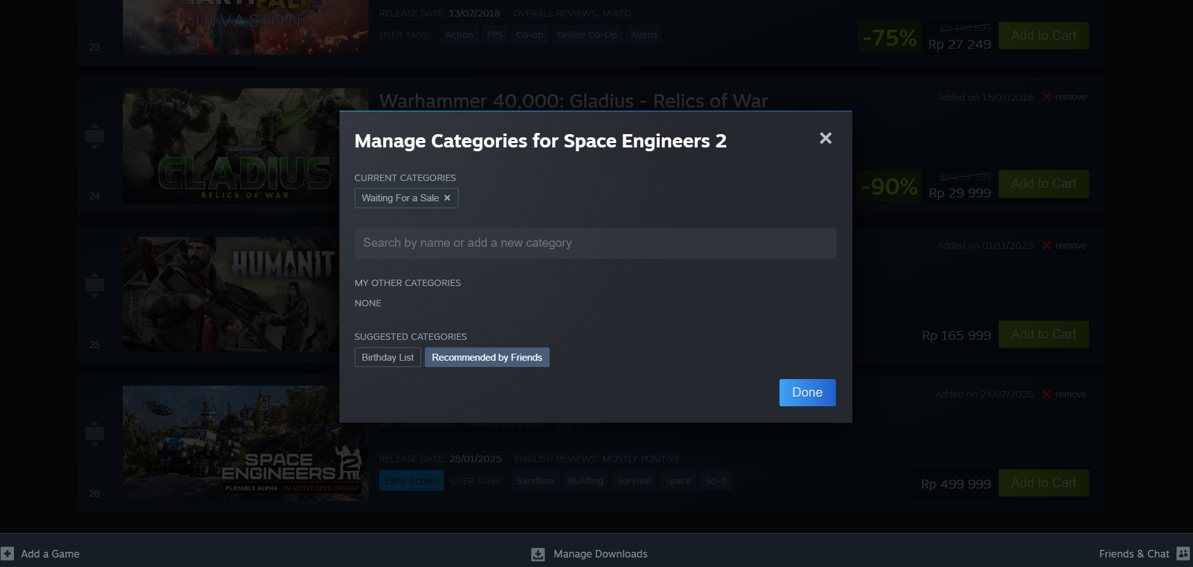This screenshot has height=567, width=1193.
Task: Click the reorder handle for Space Engineers 2
Action: 94,433
